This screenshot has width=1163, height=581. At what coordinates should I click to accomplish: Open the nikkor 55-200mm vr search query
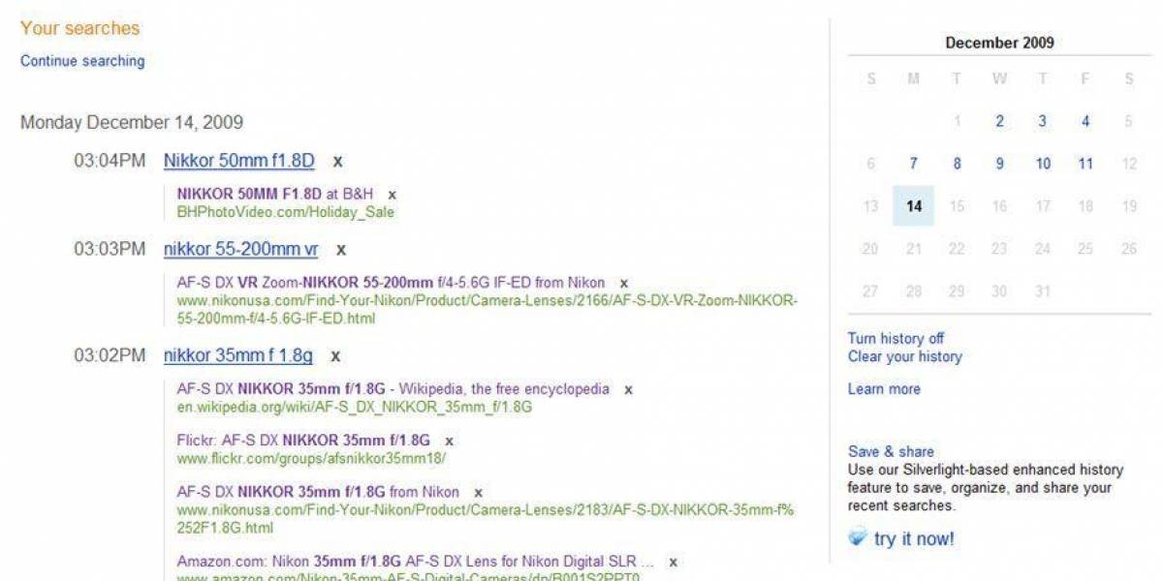(240, 249)
